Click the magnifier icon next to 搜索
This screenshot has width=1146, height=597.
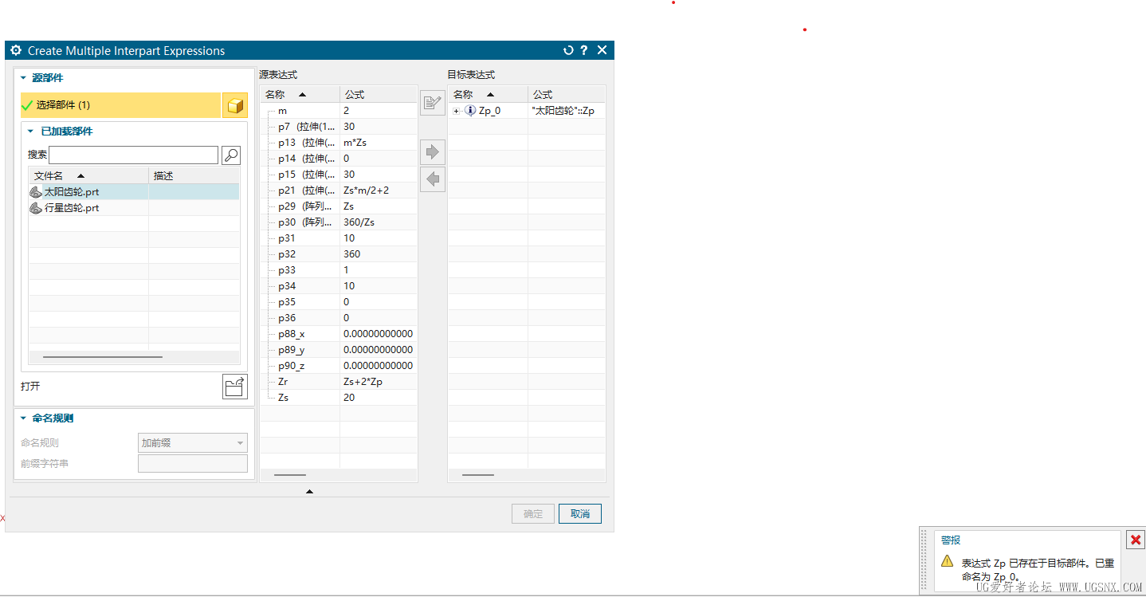pos(231,154)
